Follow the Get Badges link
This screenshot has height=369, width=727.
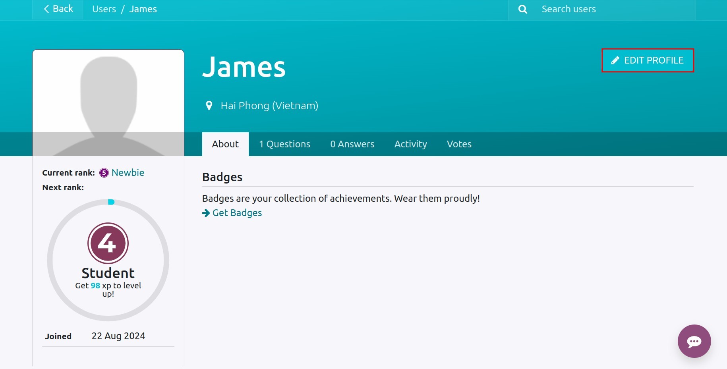click(237, 213)
